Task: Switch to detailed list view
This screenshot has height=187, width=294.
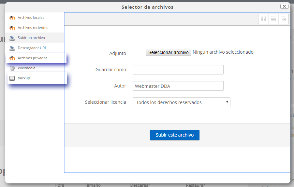Action: coord(273,19)
